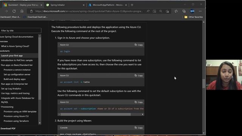Screen dimensions: 242x136
Task: Open Read aloud icon in address bar
Action: tap(148, 11)
